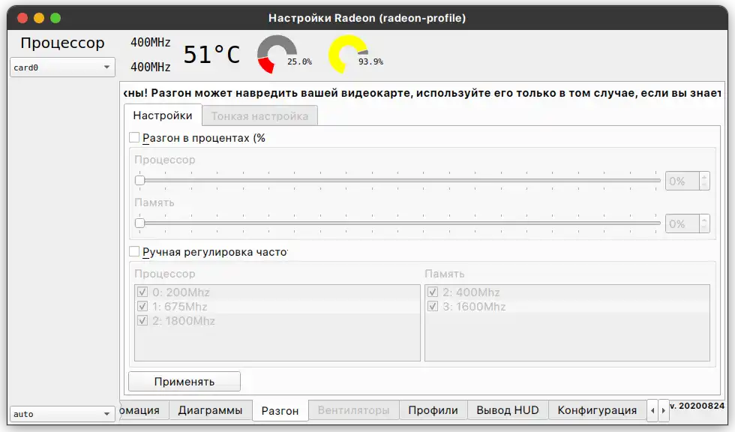Click the overclock warning message text
The width and height of the screenshot is (735, 432).
pyautogui.click(x=421, y=93)
